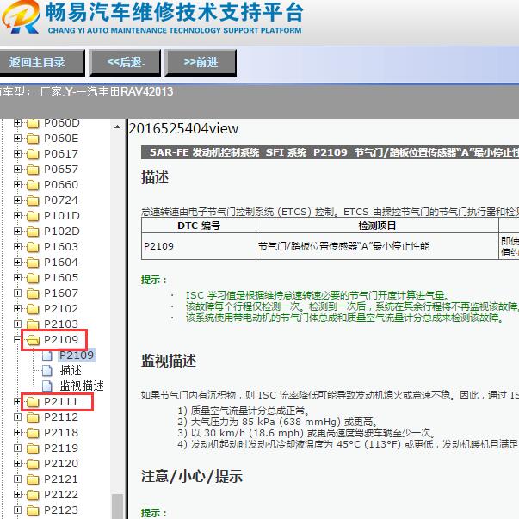Screen dimensions: 519x519
Task: Select the P2118 tree label
Action: 61,433
